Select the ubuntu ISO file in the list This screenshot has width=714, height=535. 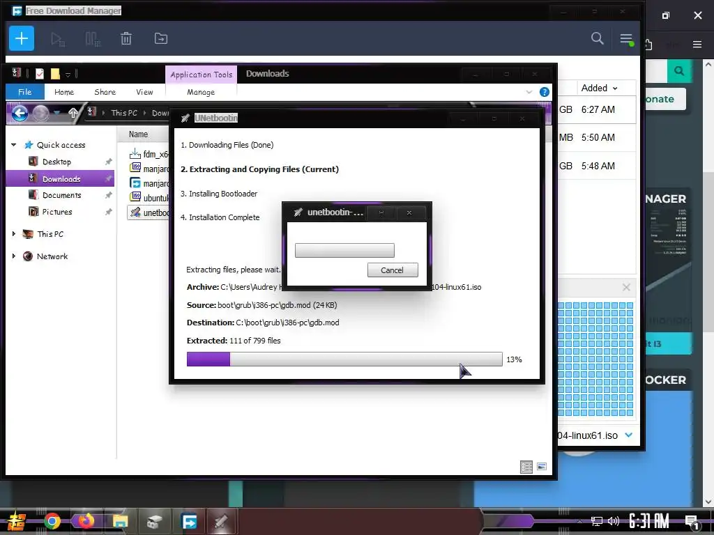(x=149, y=198)
